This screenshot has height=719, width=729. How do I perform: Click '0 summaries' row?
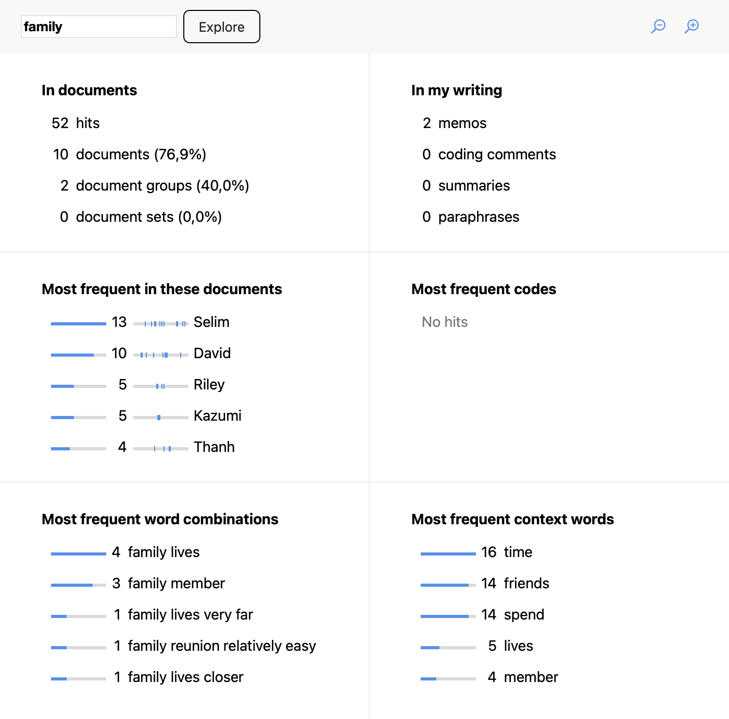pos(466,185)
